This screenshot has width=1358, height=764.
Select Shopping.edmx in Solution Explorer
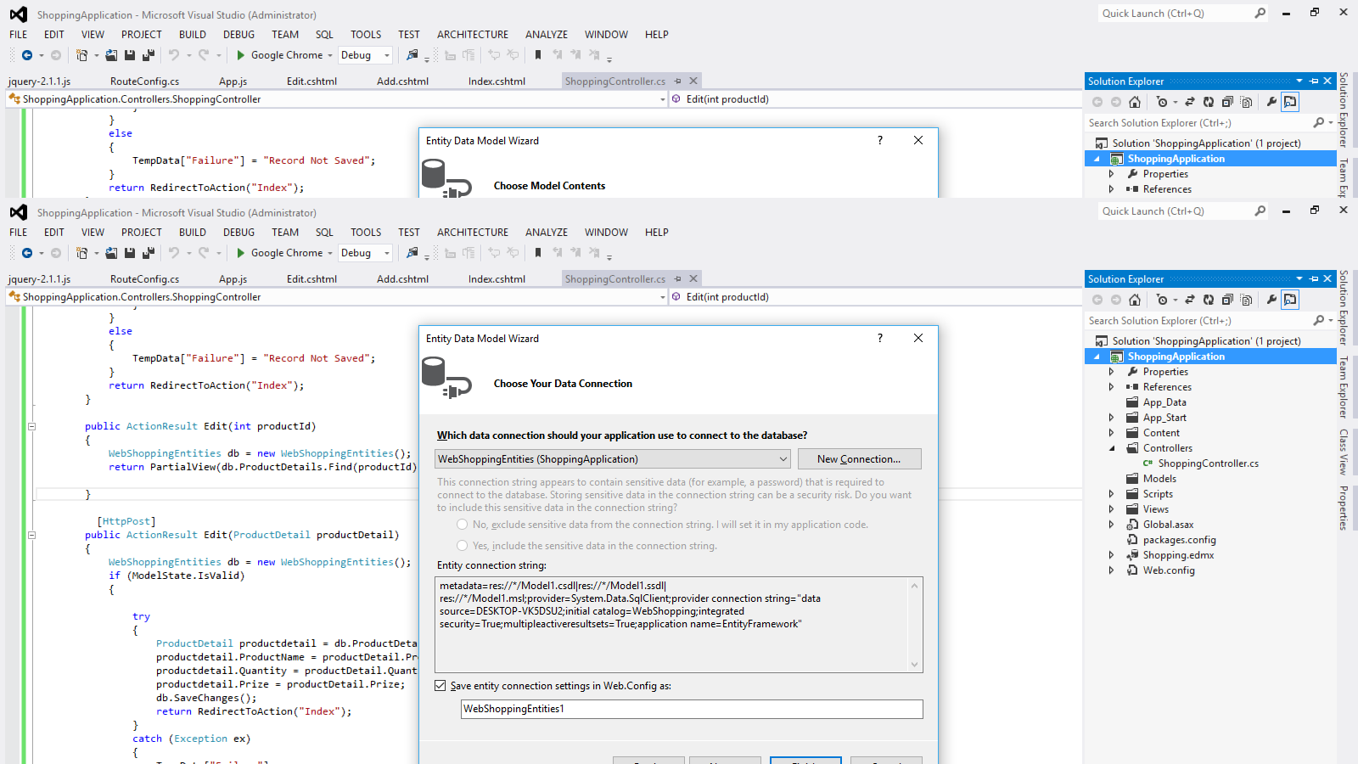[x=1179, y=554]
